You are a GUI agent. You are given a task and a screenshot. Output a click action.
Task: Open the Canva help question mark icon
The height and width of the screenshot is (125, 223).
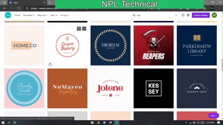(x=183, y=15)
